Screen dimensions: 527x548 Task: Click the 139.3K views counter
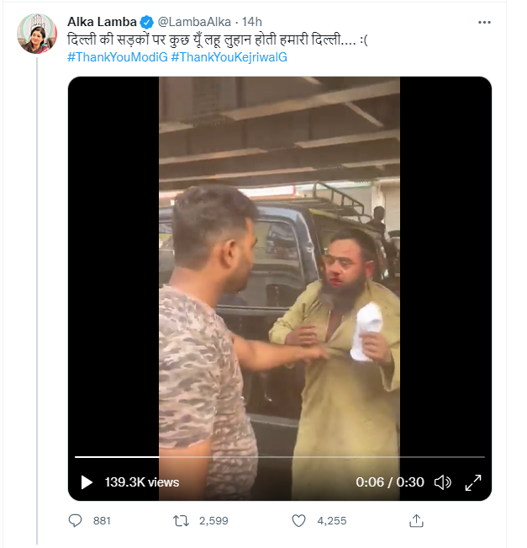pos(142,482)
